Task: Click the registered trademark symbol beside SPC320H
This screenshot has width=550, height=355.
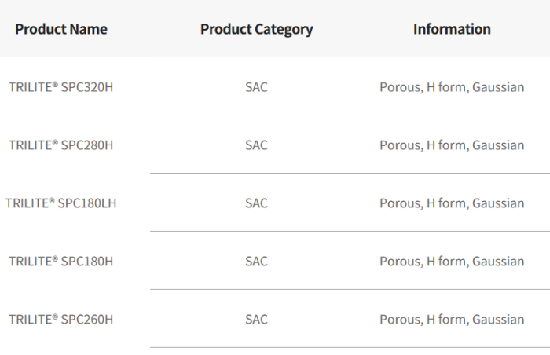Action: point(54,84)
